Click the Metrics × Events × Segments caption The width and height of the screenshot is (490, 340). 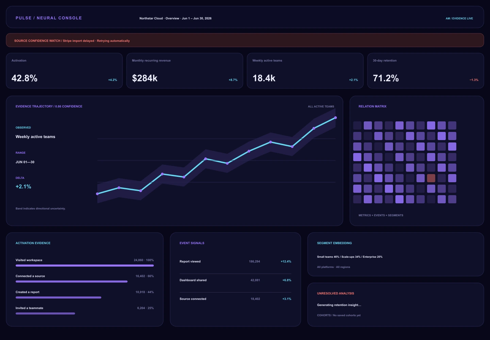381,215
